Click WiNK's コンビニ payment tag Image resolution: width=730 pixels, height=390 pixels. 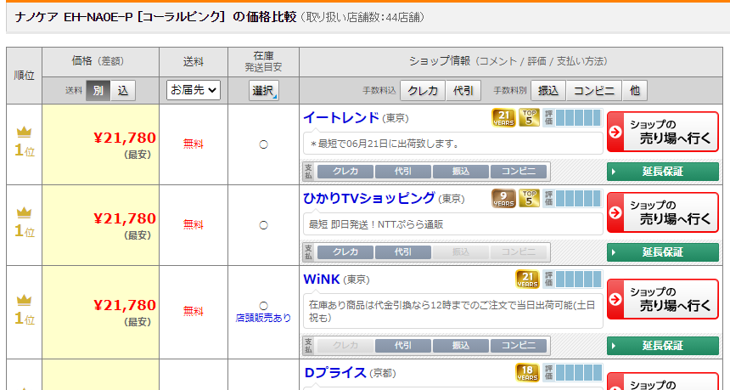coord(518,346)
